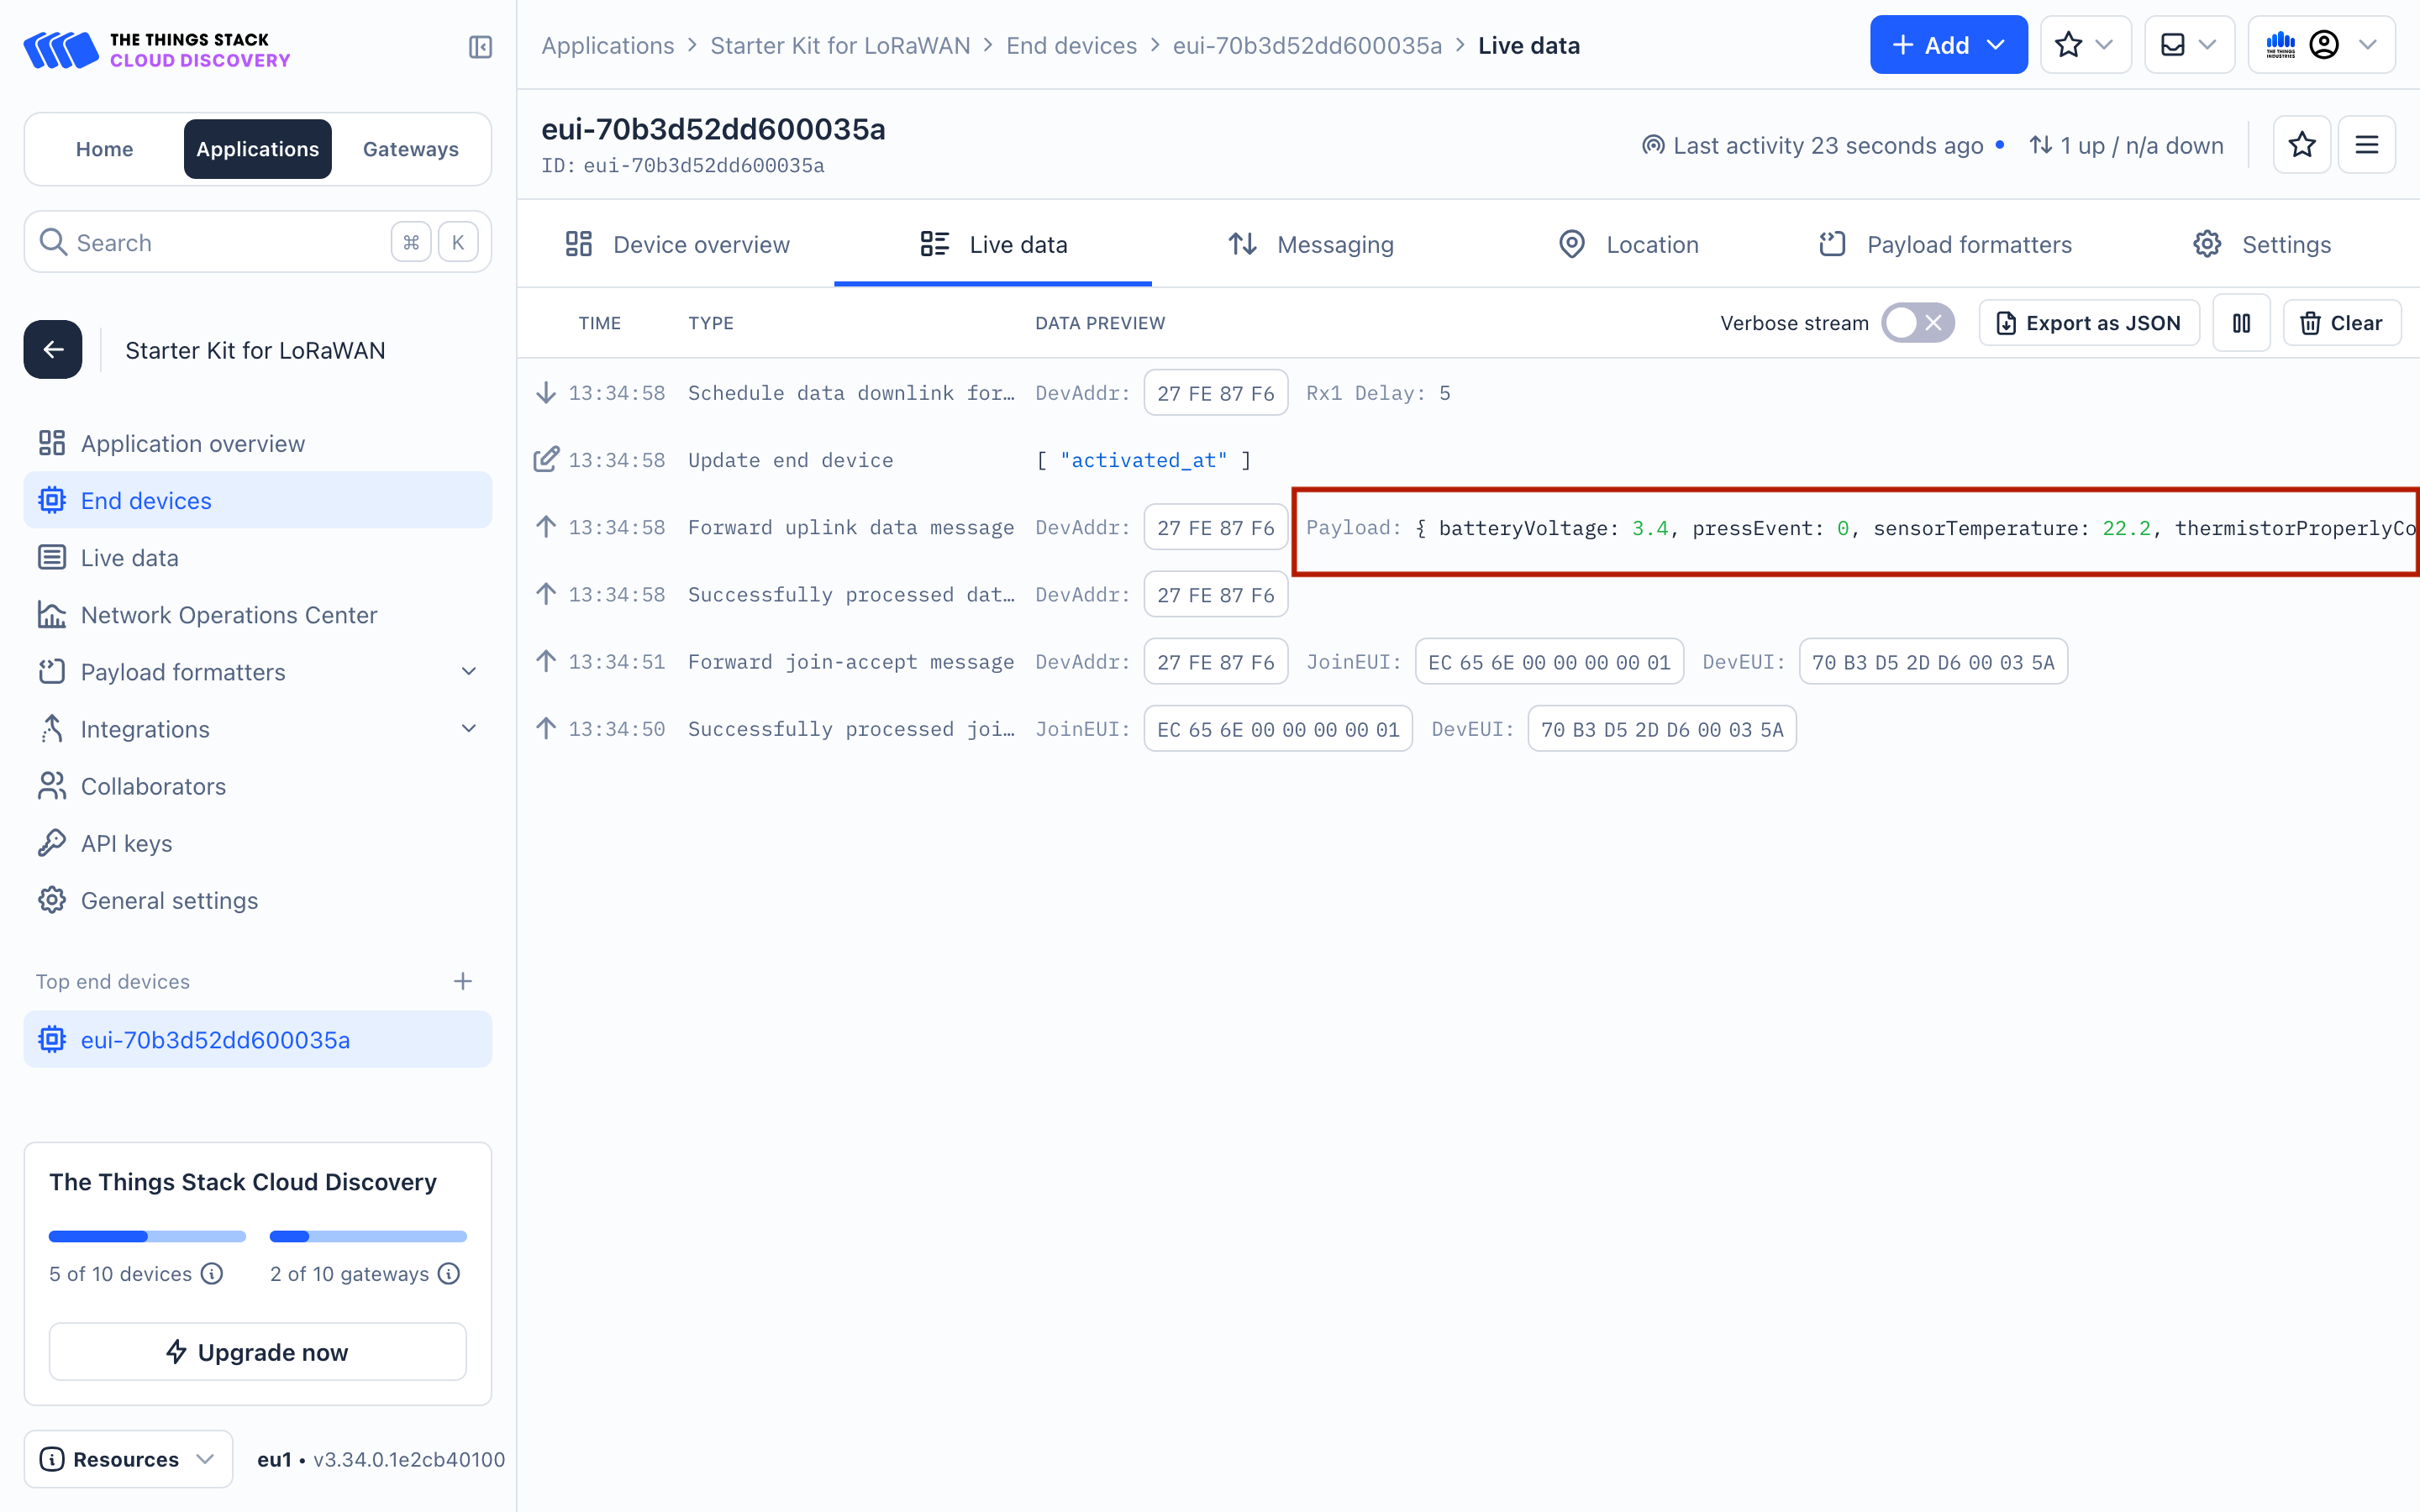
Task: Click the devices usage progress bar
Action: point(147,1236)
